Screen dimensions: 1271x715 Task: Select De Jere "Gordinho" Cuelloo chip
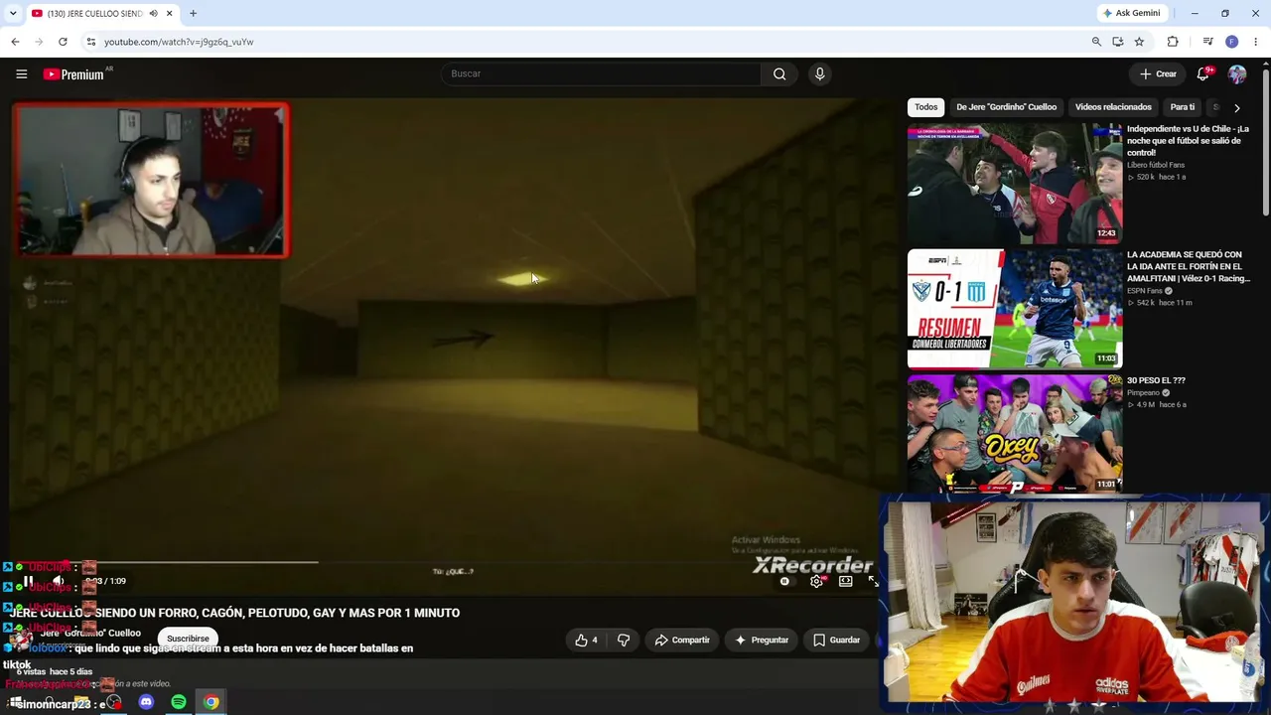[x=1006, y=107]
